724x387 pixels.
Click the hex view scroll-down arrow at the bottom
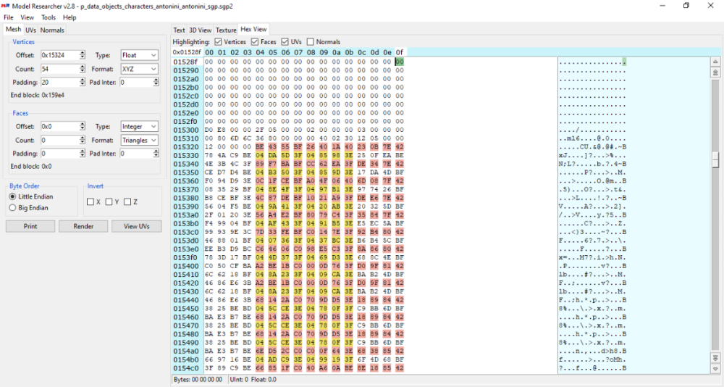(715, 368)
